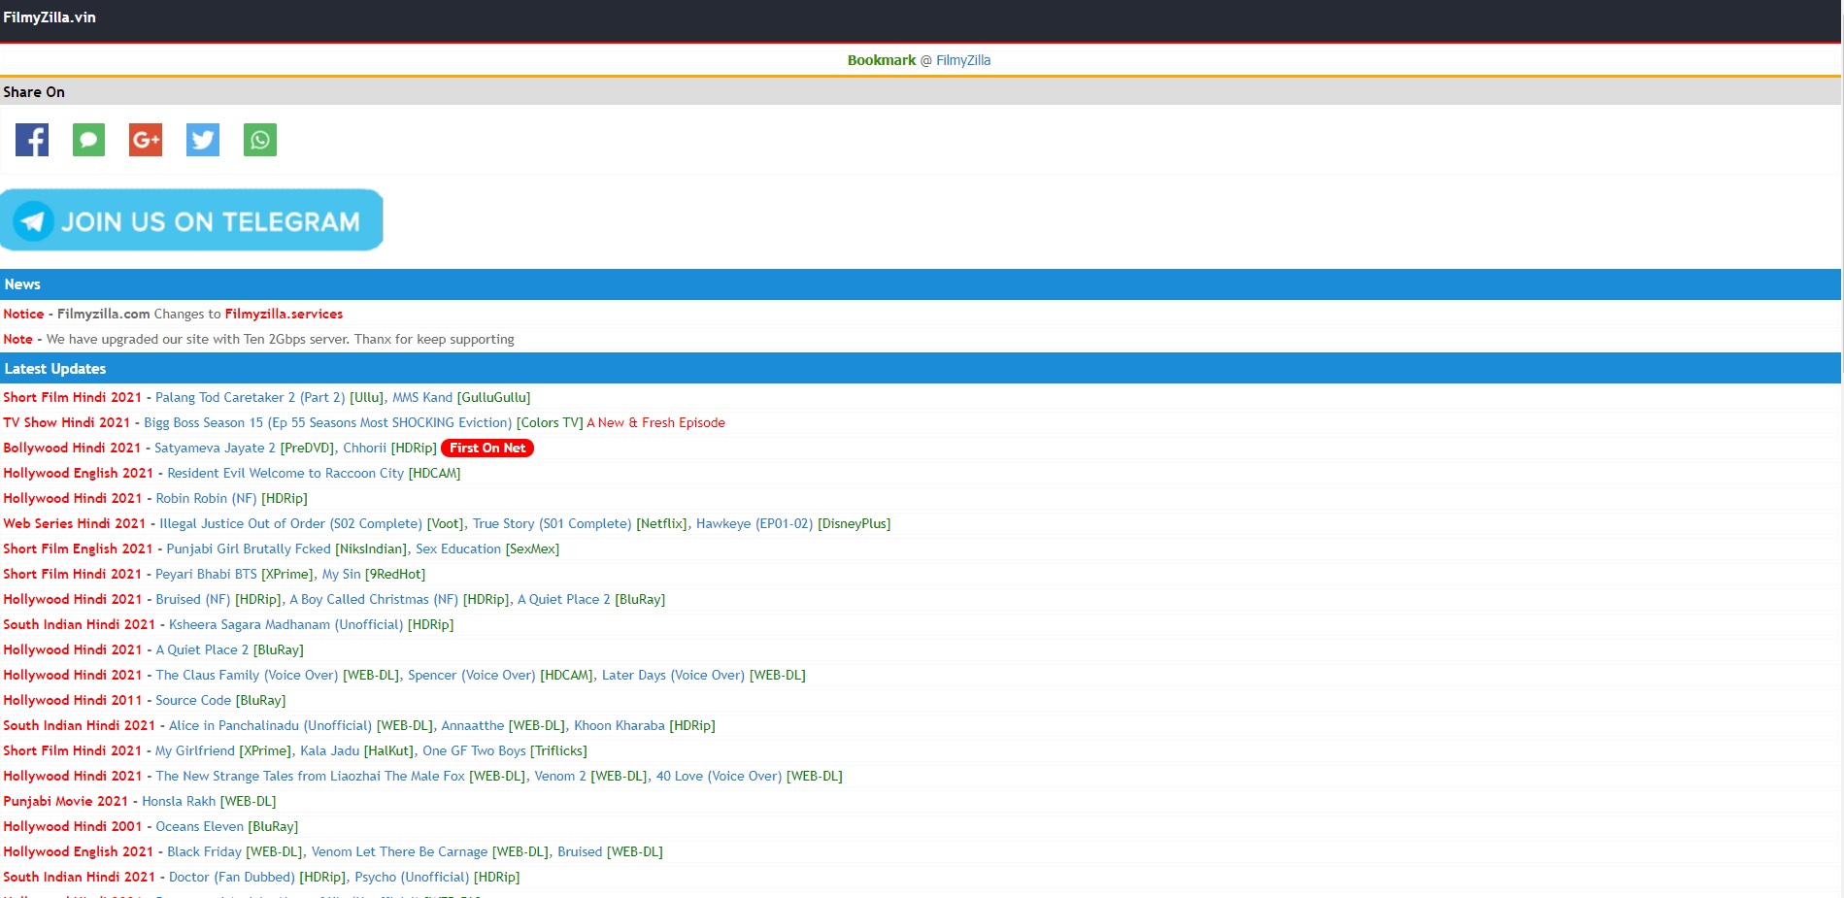Click the Ten 2Gbps server note text
The image size is (1844, 898).
(x=281, y=339)
